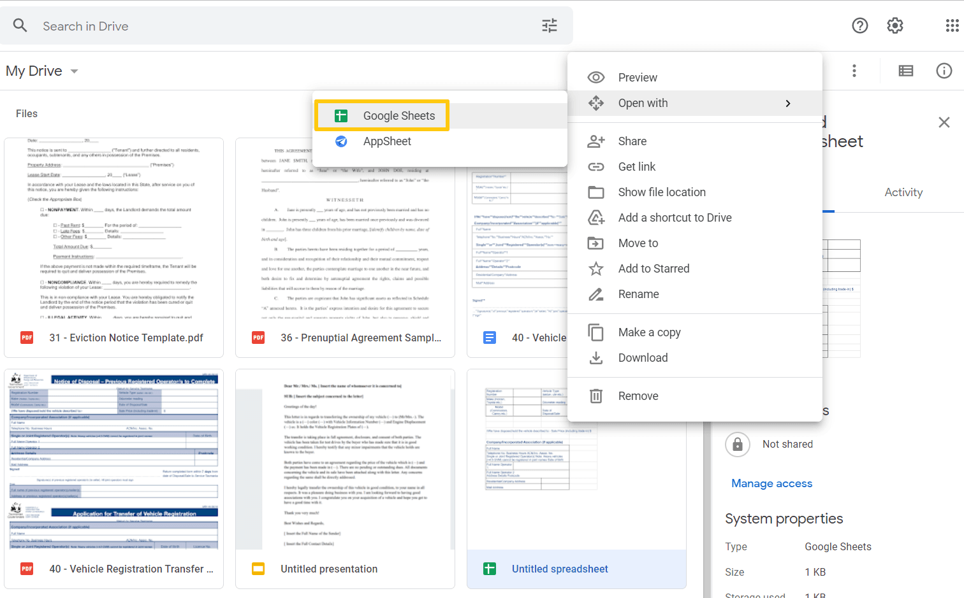
Task: Select Share from the context menu
Action: (x=695, y=141)
